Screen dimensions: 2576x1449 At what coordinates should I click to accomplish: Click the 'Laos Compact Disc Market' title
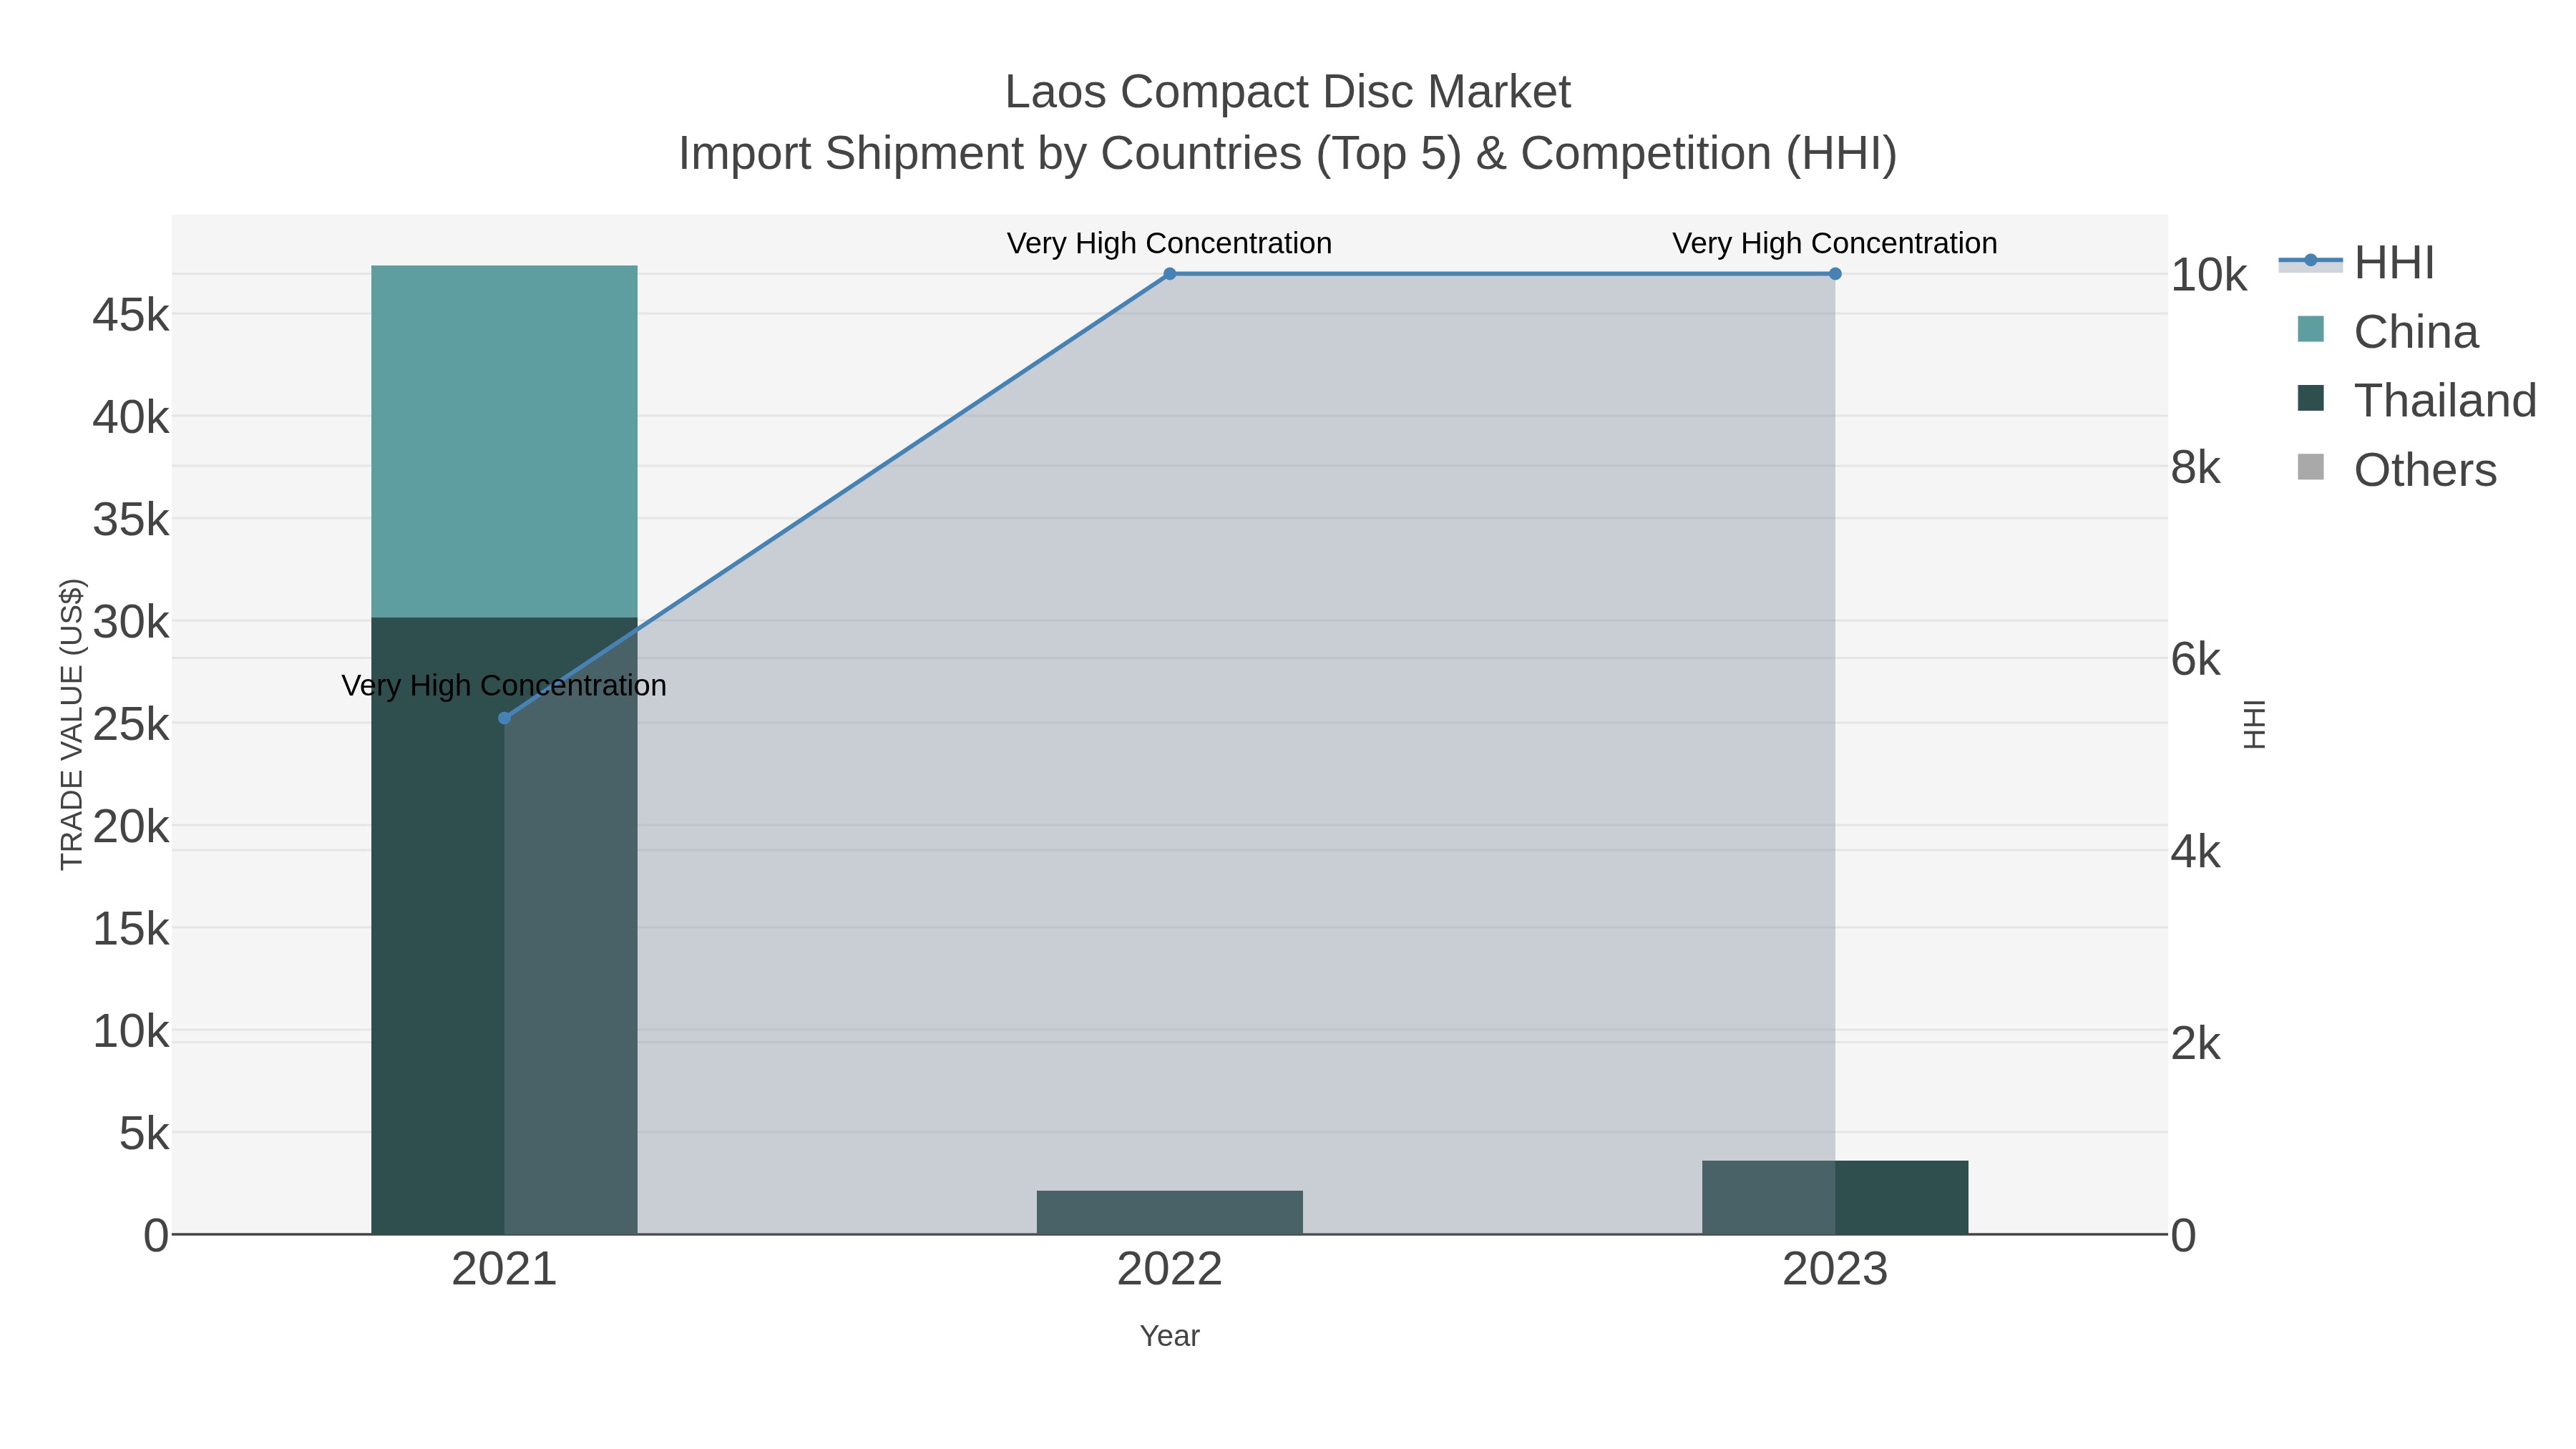coord(1288,92)
